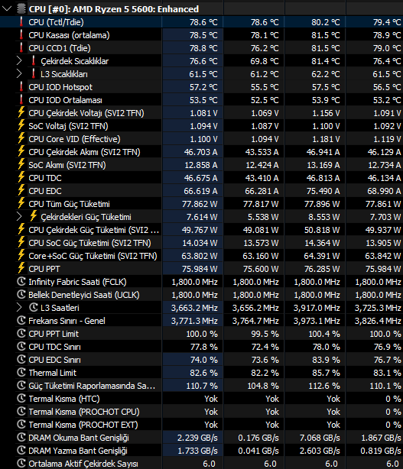Screen dimensions: 403x469
Task: Collapse the CPU [#0] AMD Ryzen 5 5600 group
Action: pyautogui.click(x=7, y=9)
